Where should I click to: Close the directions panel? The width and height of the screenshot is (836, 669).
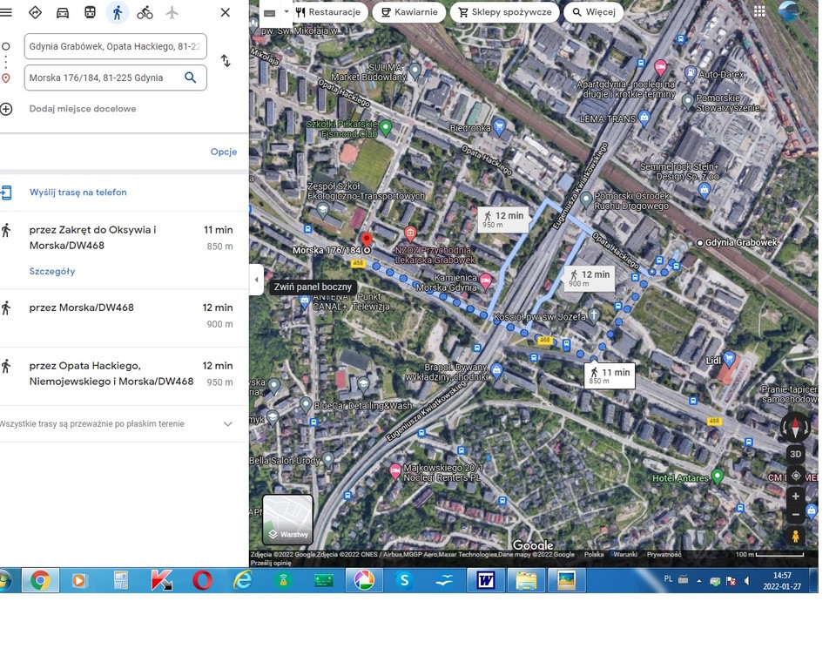(225, 12)
